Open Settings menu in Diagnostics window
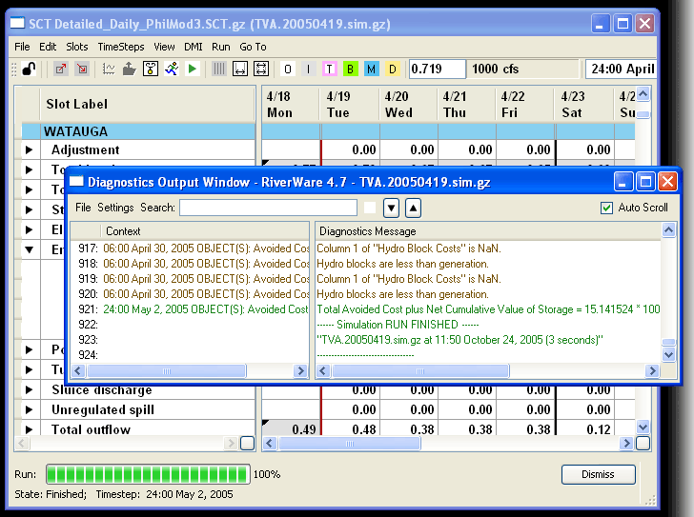Viewport: 694px width, 517px height. coord(115,208)
